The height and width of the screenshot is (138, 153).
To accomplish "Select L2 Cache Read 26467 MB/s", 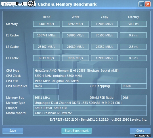I will tap(47, 47).
